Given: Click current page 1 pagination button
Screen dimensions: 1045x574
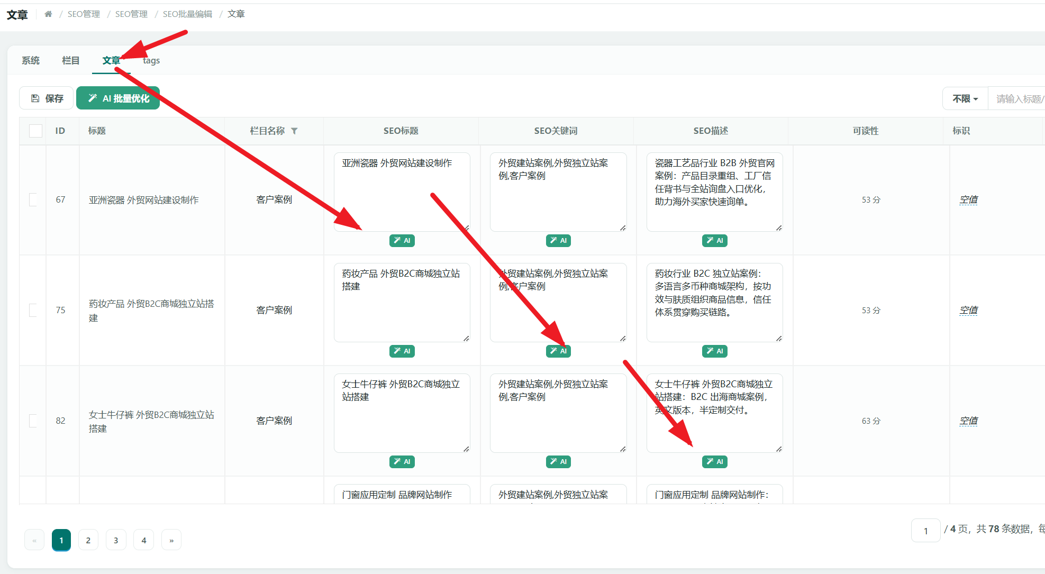Looking at the screenshot, I should 61,540.
